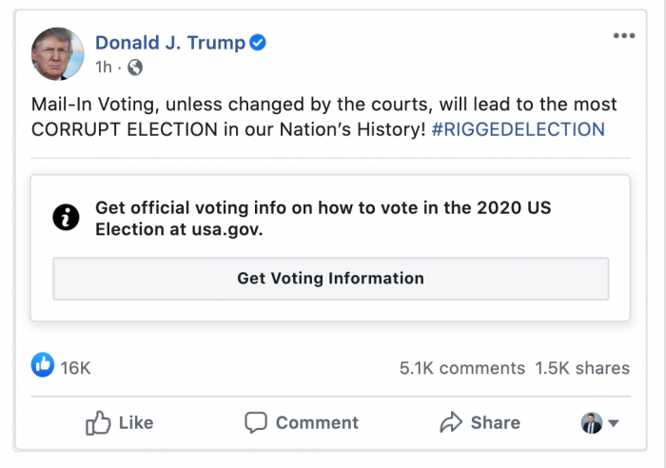View the 1.5K shares list

(x=582, y=367)
